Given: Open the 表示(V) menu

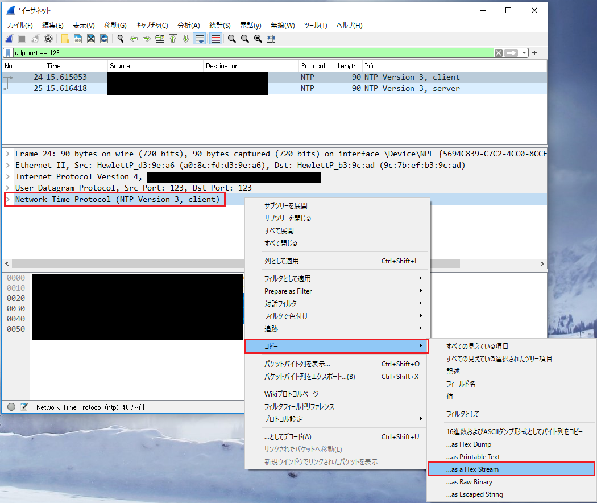Looking at the screenshot, I should (84, 26).
